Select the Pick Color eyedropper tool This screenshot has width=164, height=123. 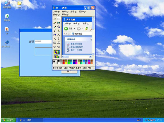coord(55,27)
